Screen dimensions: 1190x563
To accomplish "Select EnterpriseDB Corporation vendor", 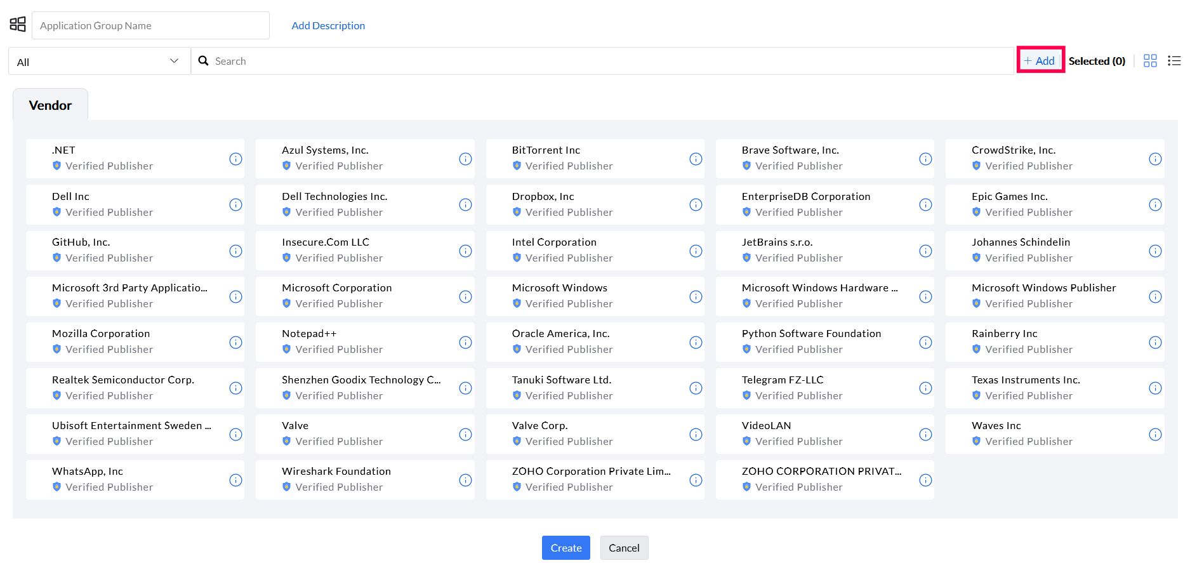I will click(825, 204).
